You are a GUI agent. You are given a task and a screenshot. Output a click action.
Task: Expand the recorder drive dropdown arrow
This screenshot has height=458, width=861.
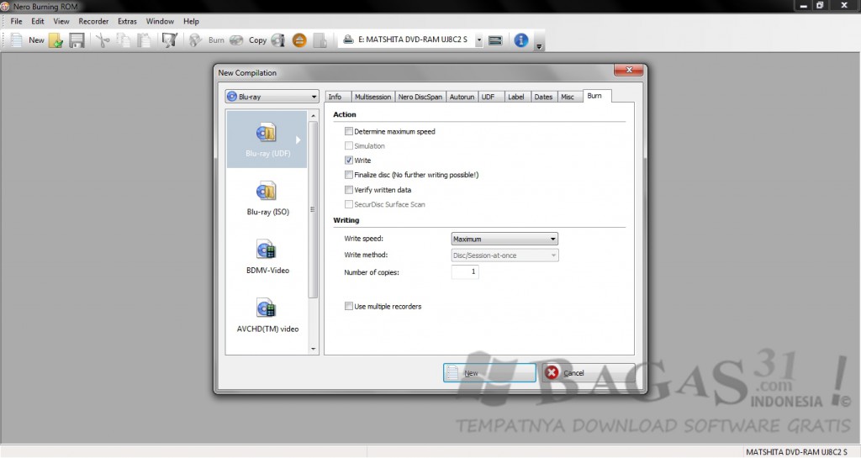[478, 40]
